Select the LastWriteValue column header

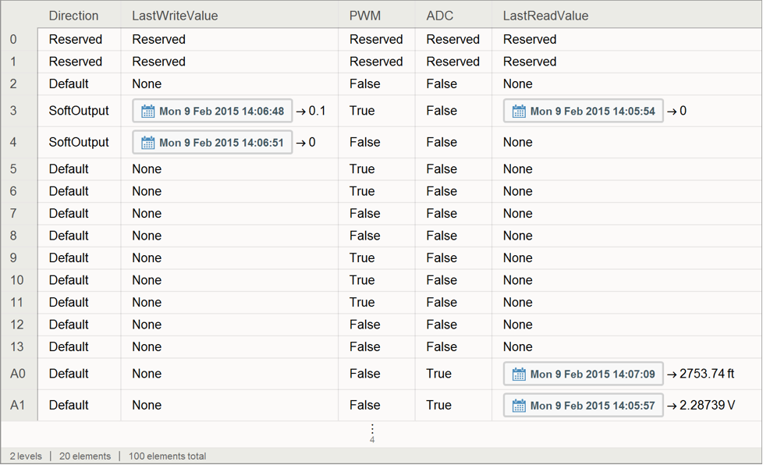click(175, 16)
